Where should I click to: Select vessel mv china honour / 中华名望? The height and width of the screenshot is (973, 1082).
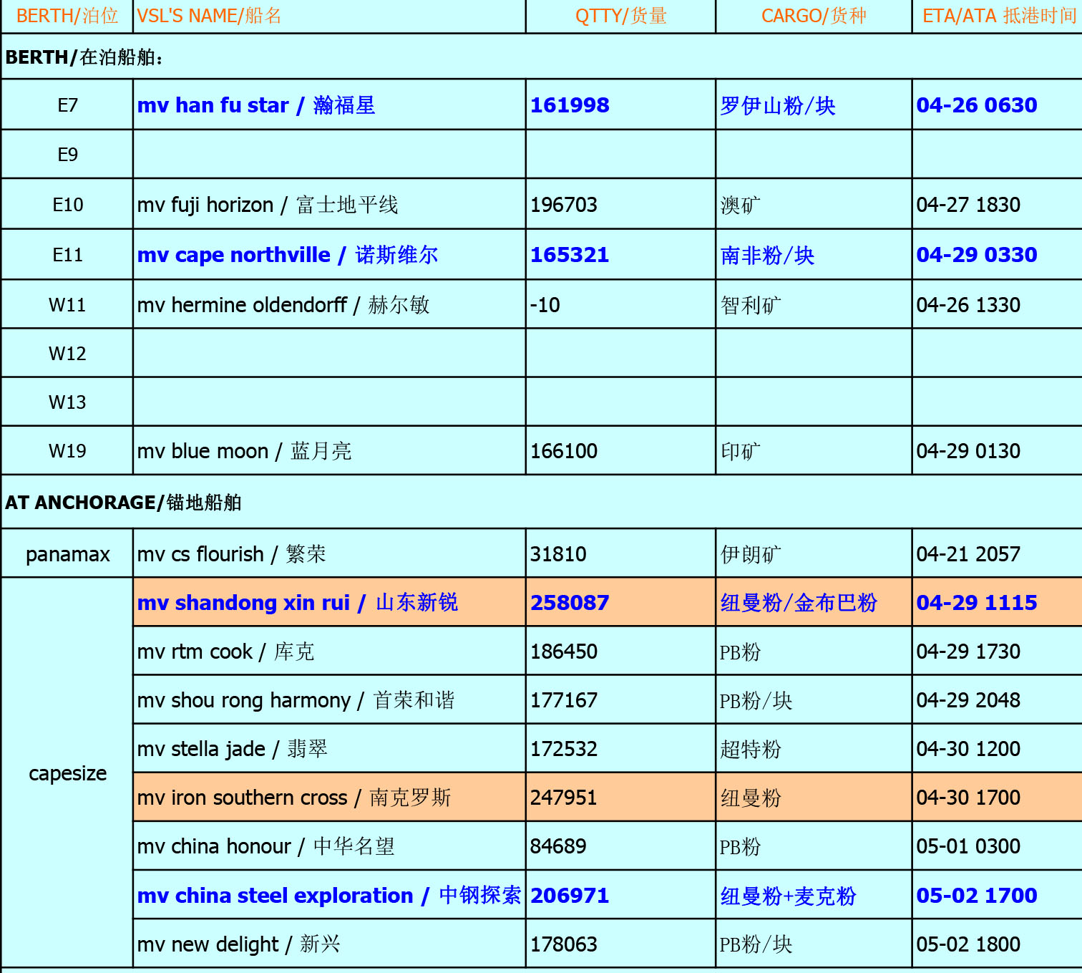(329, 846)
